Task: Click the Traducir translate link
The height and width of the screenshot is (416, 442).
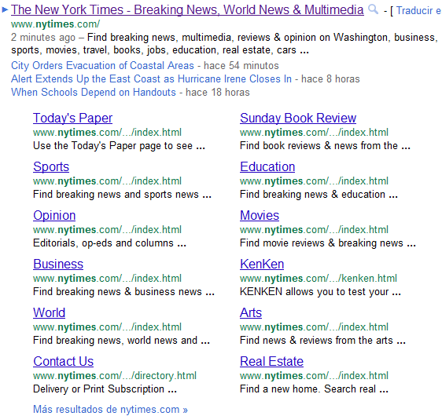Action: click(418, 11)
